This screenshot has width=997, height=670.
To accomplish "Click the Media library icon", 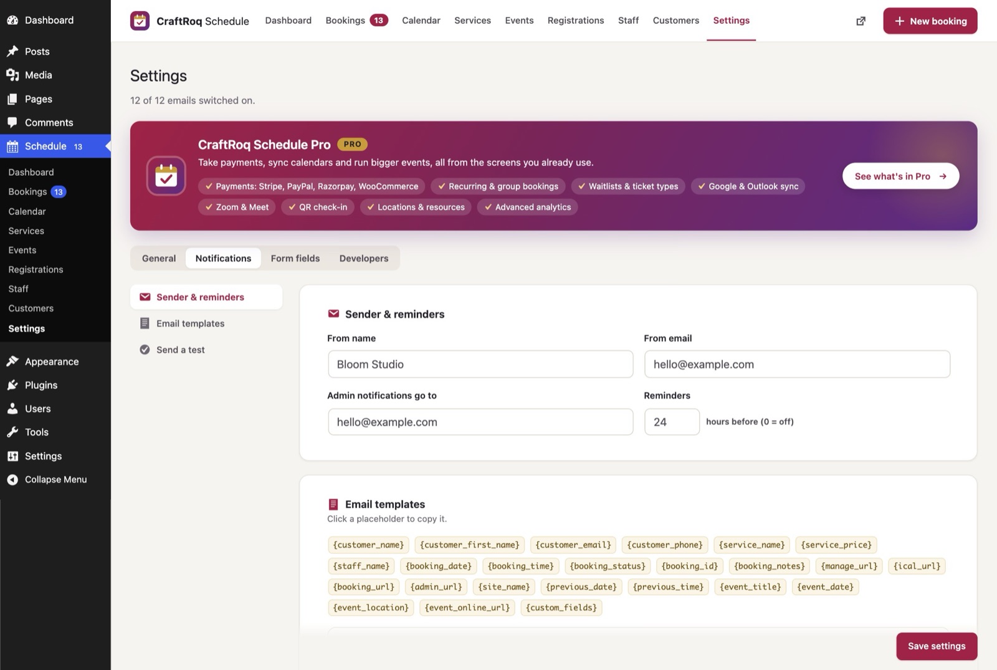I will click(12, 75).
